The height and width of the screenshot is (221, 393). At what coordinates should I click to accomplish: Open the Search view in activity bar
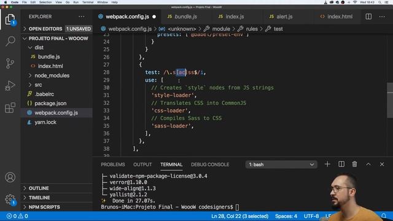coord(10,41)
